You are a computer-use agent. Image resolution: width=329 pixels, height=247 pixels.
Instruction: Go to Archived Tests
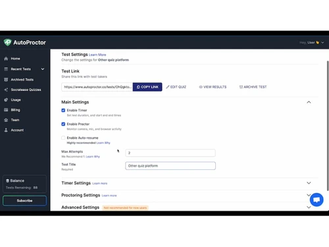click(x=22, y=80)
